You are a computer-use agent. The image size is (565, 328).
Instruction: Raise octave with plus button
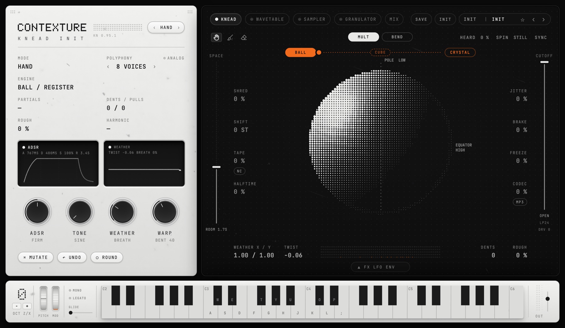click(27, 306)
